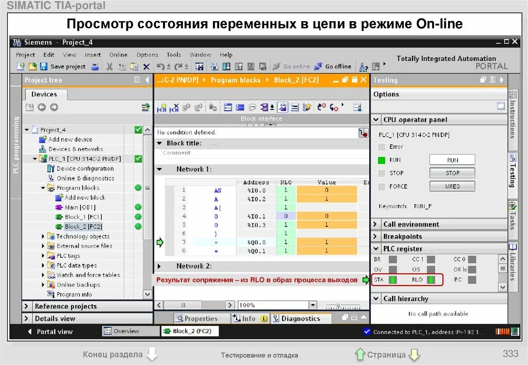This screenshot has height=365, width=528.
Task: Expand the Details view panel
Action: click(27, 319)
